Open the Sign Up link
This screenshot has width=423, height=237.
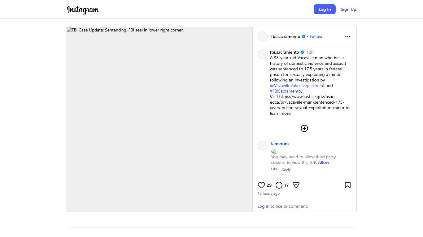pos(348,9)
